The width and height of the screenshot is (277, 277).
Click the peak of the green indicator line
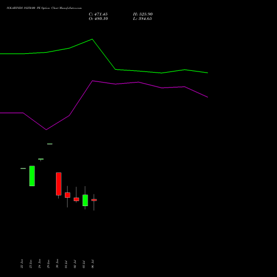(92, 39)
